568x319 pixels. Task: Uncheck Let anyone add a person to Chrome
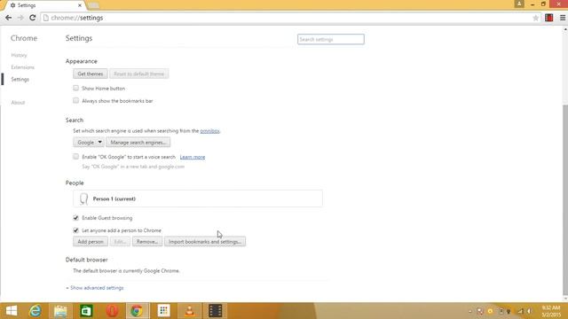[75, 230]
